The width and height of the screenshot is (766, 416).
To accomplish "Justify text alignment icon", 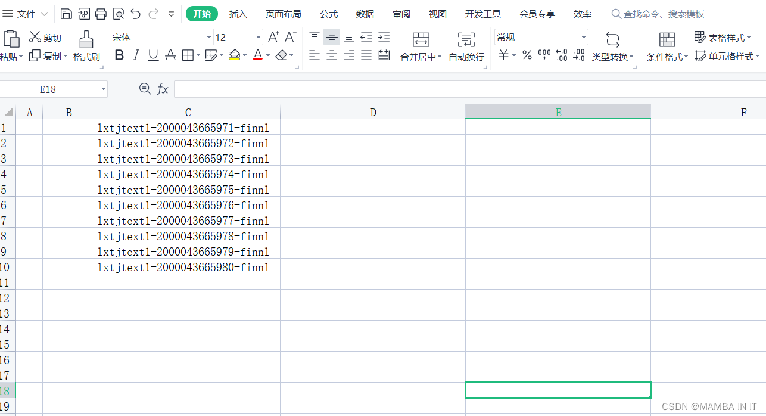I will coord(366,55).
